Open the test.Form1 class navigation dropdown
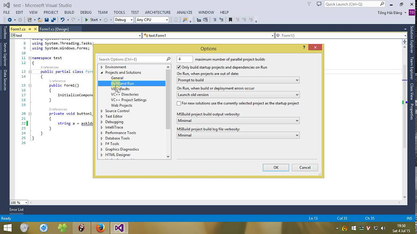The image size is (417, 234). click(208, 35)
